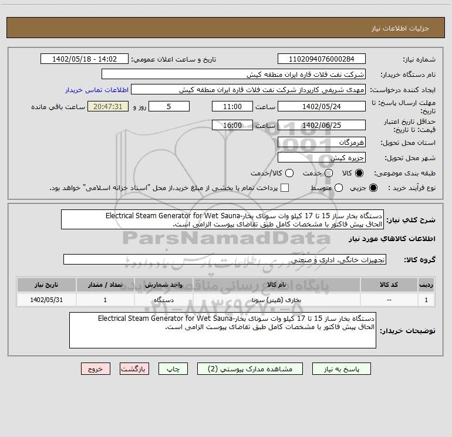Image resolution: width=452 pixels, height=437 pixels.
Task: Select the کالا radio button
Action: pos(359,173)
